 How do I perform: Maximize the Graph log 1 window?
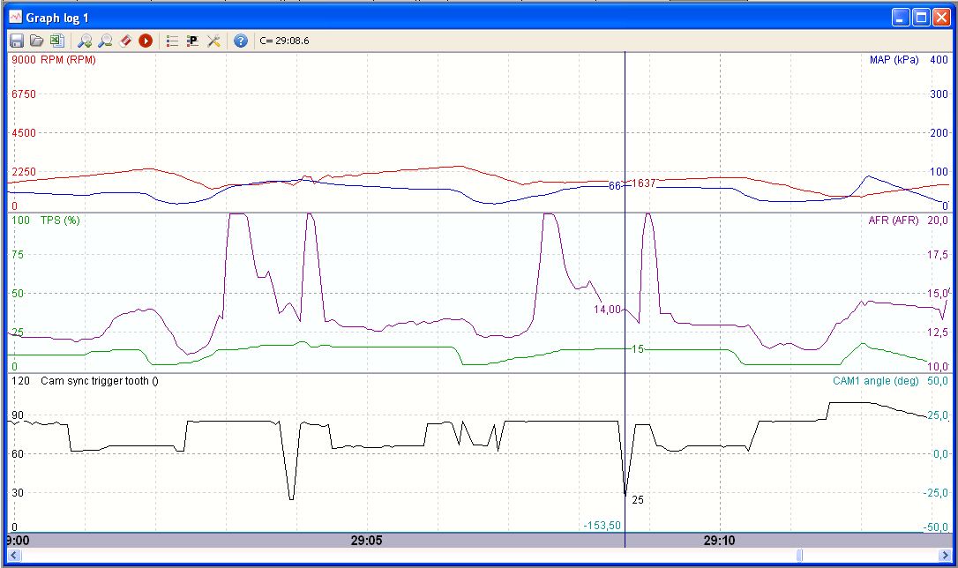(921, 18)
